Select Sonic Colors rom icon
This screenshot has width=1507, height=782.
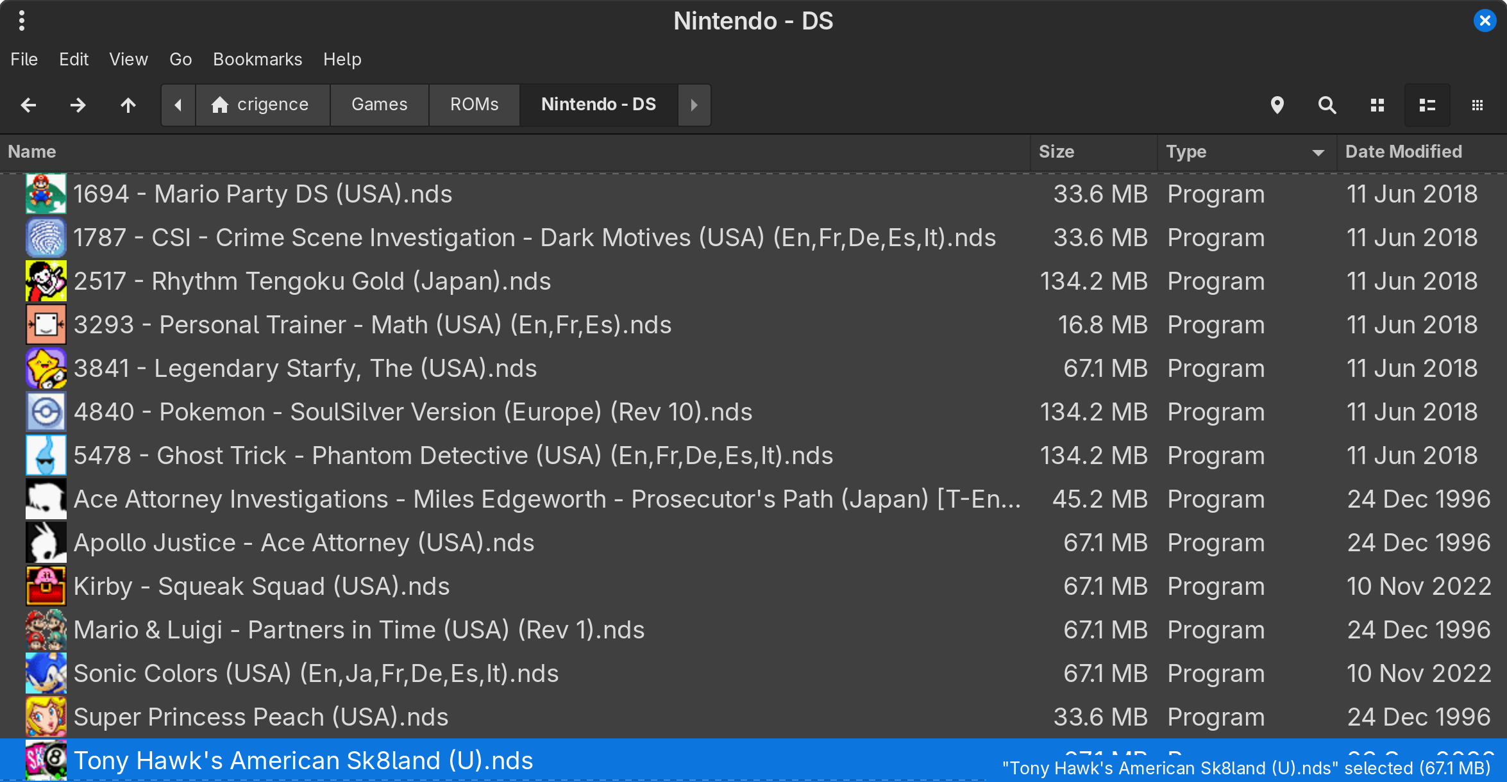point(46,673)
